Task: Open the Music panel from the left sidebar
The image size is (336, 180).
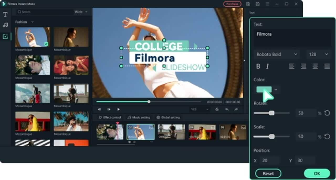Action: (5, 25)
